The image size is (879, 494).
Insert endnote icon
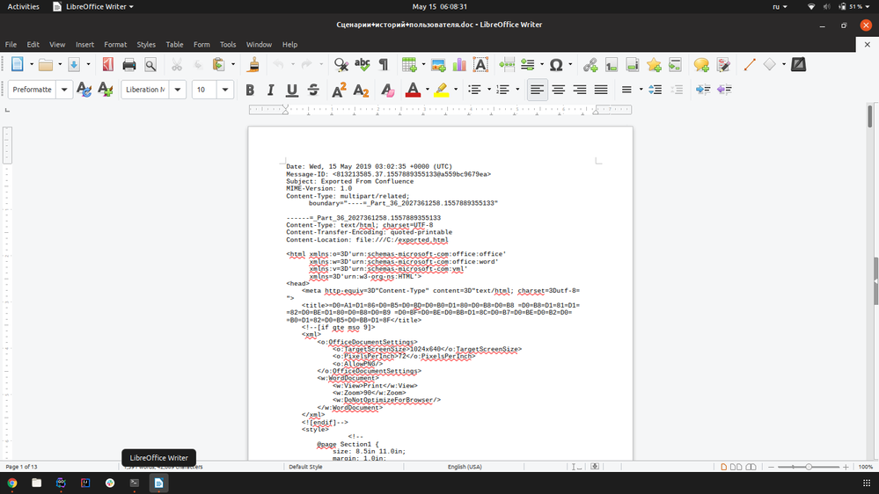(633, 65)
